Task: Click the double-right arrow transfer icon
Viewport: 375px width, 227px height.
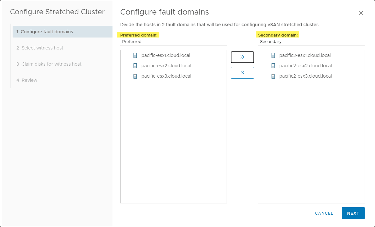Action: click(x=242, y=57)
